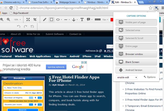Choose Browser window capture
The image size is (164, 111).
click(x=136, y=54)
